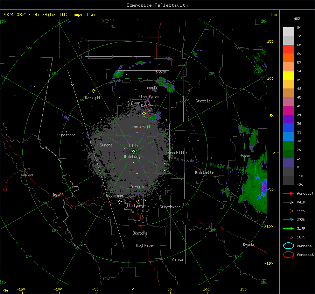Click the magenta 18TS arrow in legend

click(288, 237)
